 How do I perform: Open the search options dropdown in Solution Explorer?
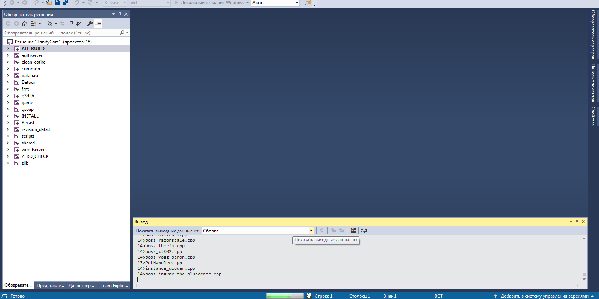pyautogui.click(x=127, y=33)
